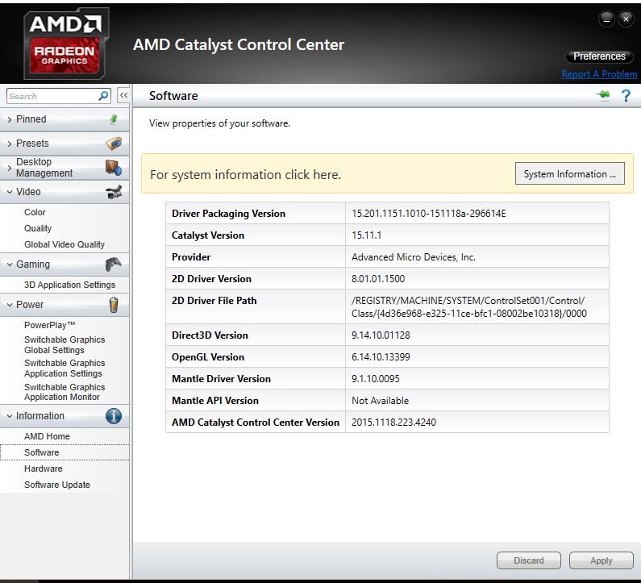
Task: Click the Report A Problem link
Action: tap(599, 74)
